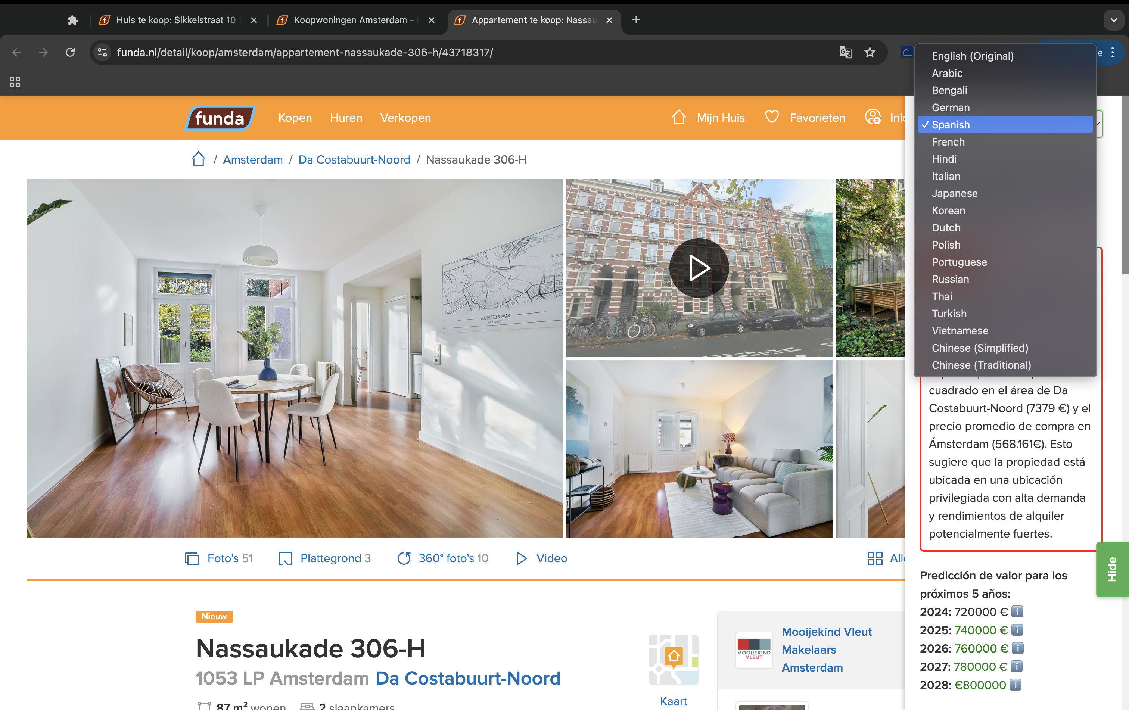The height and width of the screenshot is (710, 1129).
Task: Bookmark this page with the star icon
Action: [870, 52]
